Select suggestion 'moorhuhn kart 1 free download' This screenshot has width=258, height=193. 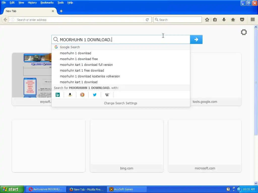pos(121,70)
